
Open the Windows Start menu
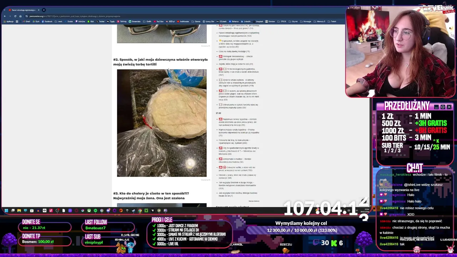point(6,211)
